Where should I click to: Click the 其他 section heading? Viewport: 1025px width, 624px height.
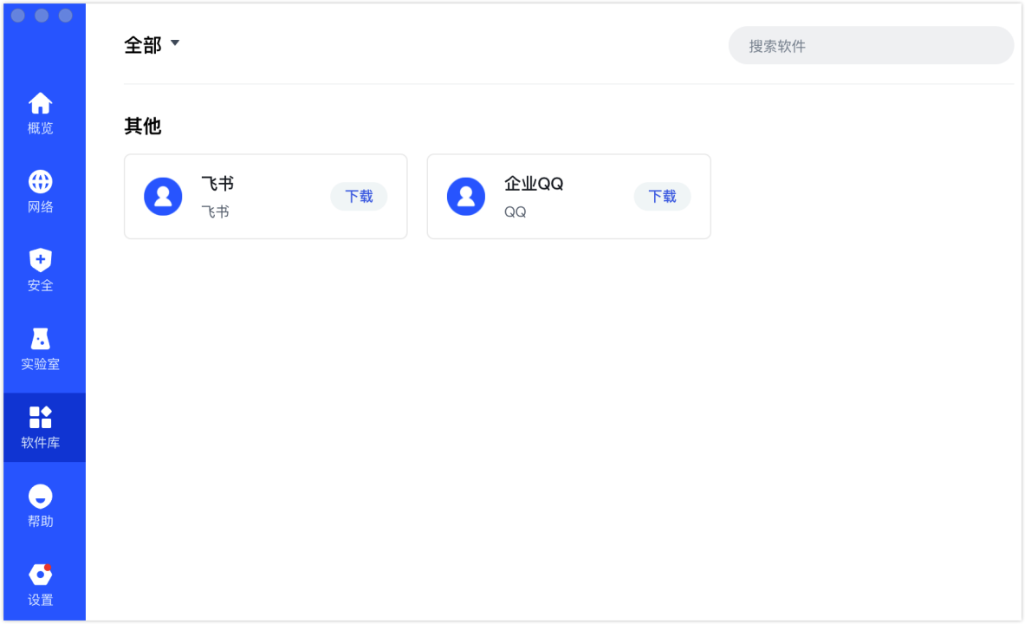143,127
